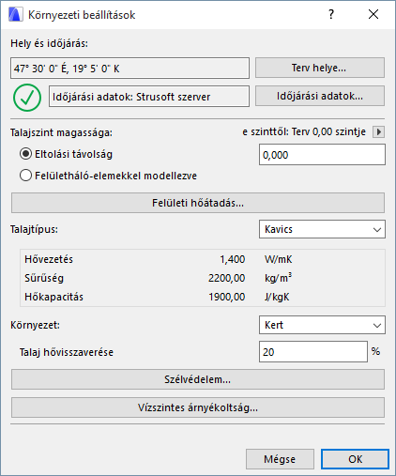
Task: Open the reference level arrow next to Terv 0,00 szintje
Action: click(x=378, y=131)
